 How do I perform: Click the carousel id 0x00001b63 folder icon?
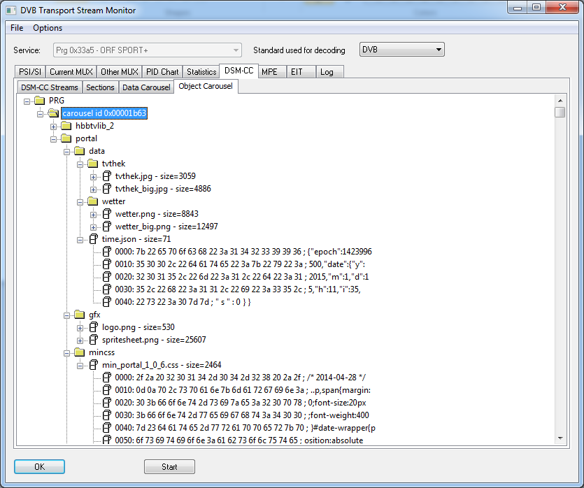(x=53, y=113)
